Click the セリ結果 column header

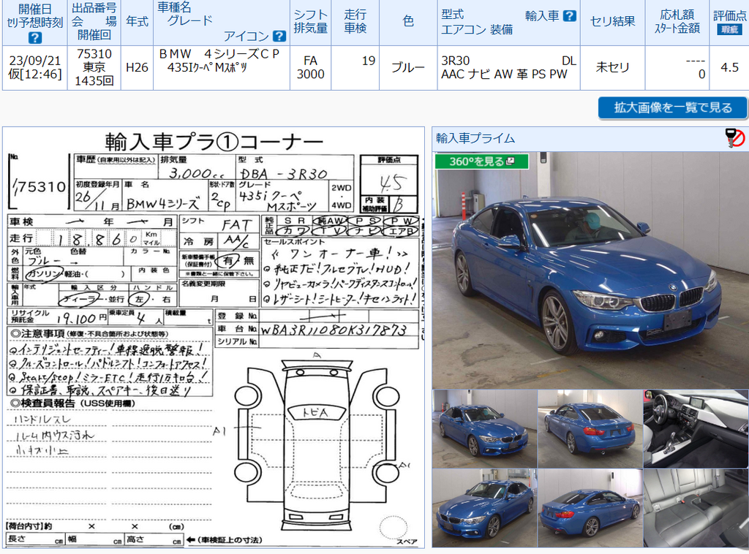tap(612, 21)
